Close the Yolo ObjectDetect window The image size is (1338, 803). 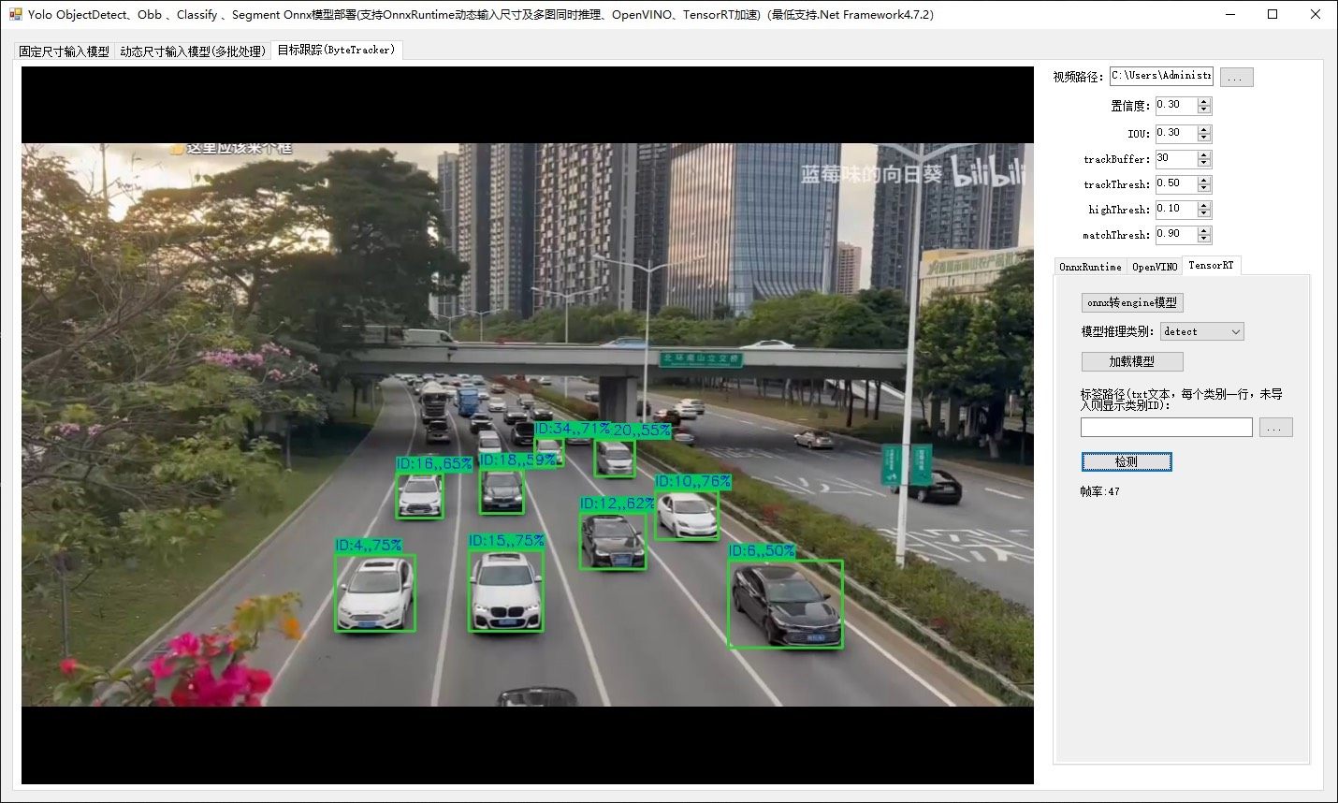tap(1316, 15)
